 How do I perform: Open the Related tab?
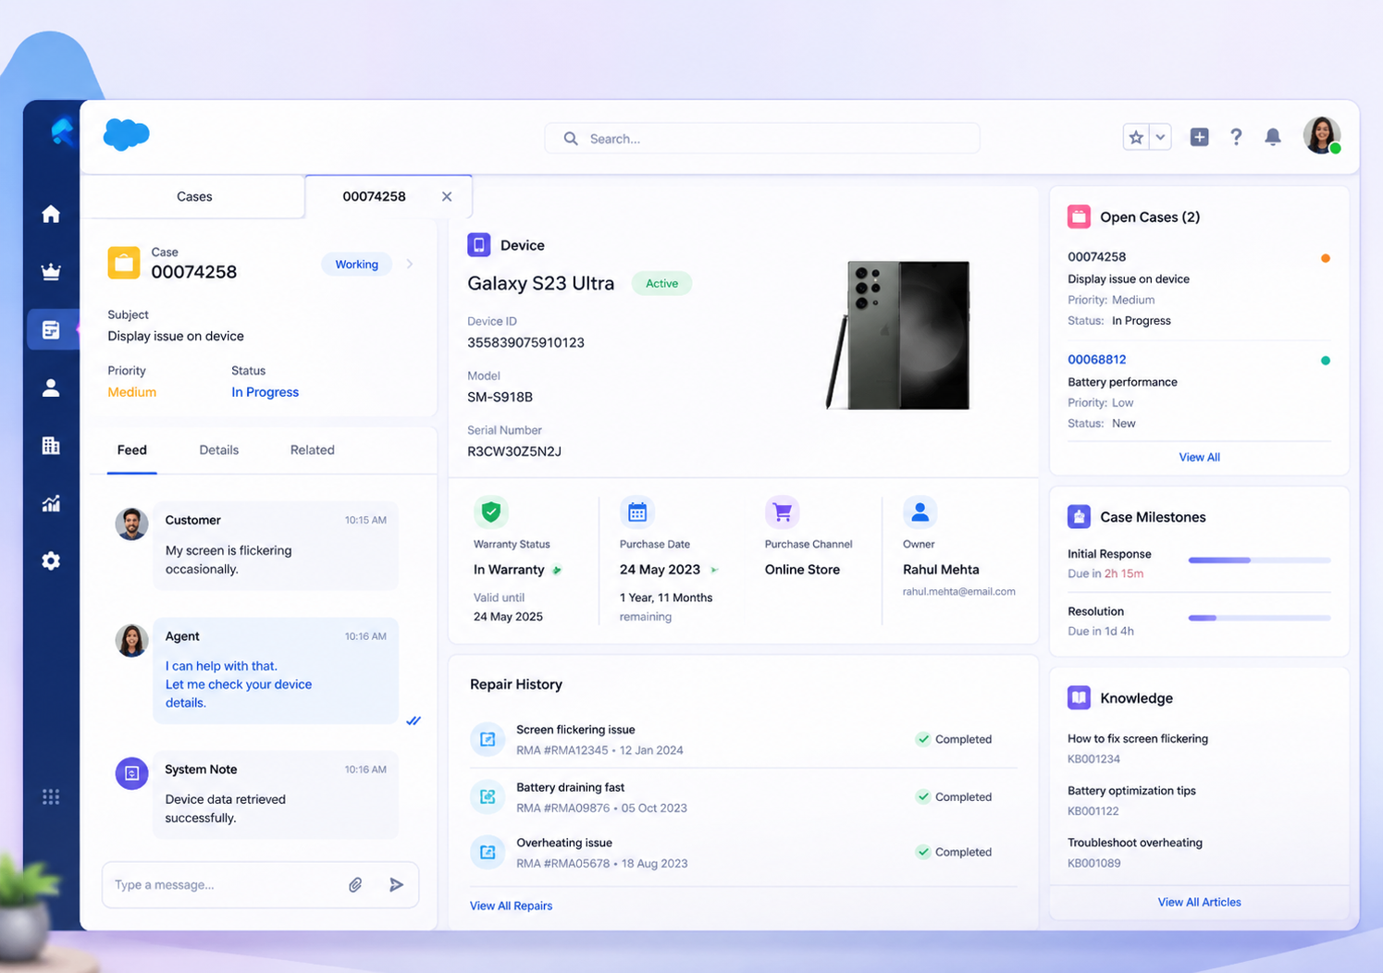[x=313, y=450]
